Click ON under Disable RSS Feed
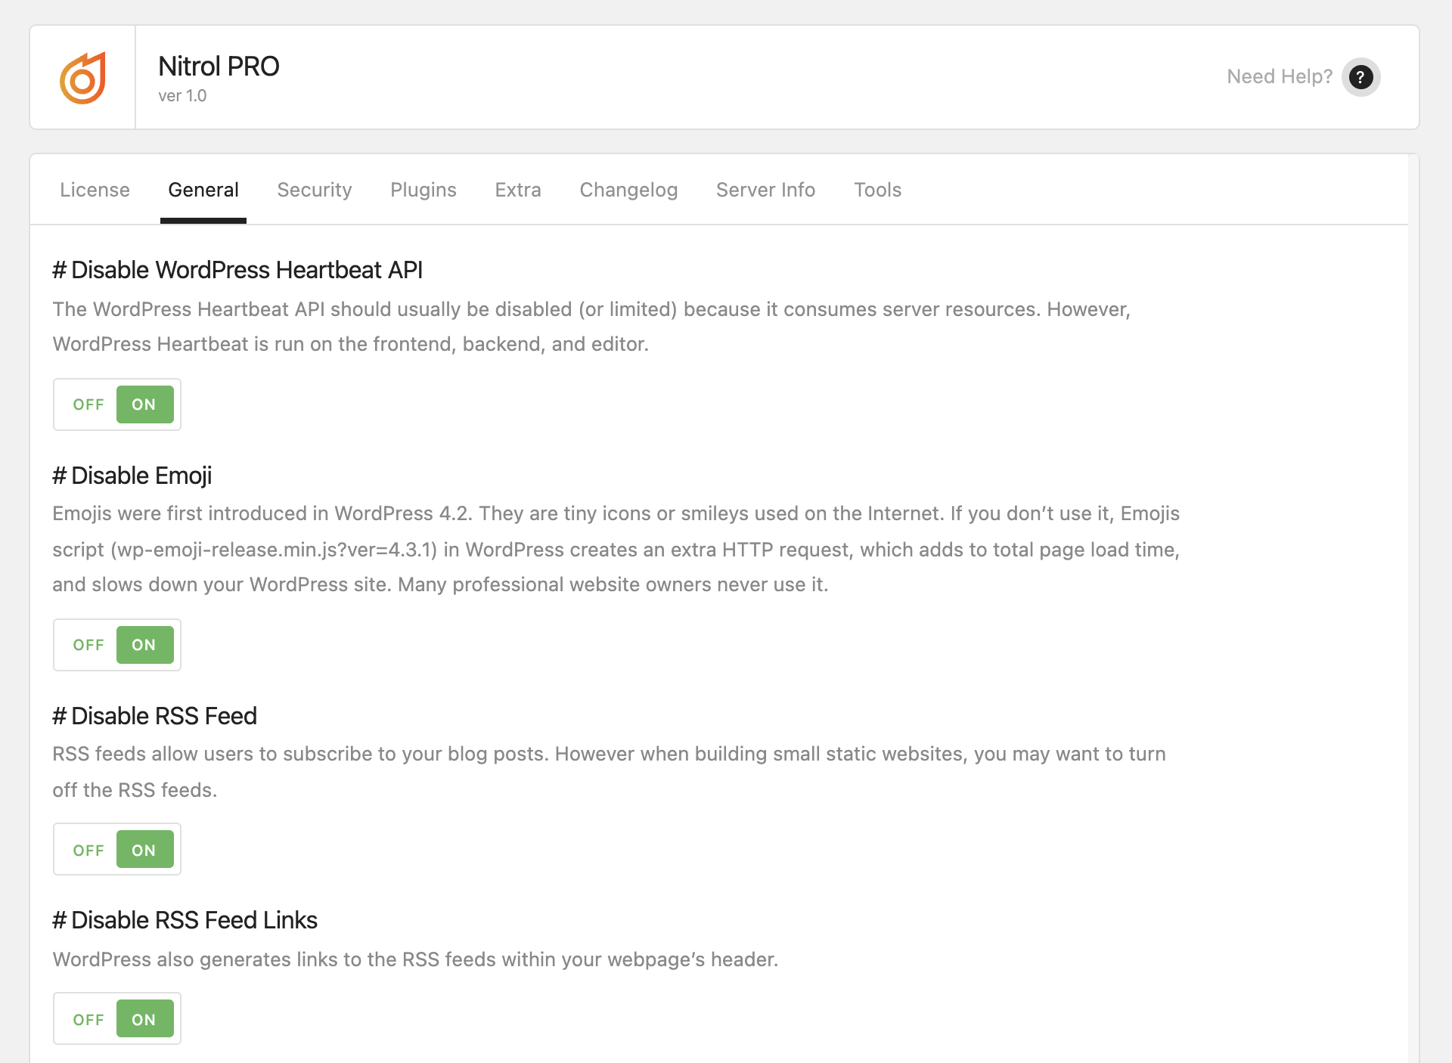The image size is (1452, 1063). point(144,851)
